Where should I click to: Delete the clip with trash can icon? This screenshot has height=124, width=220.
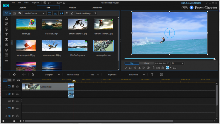tap(153, 75)
